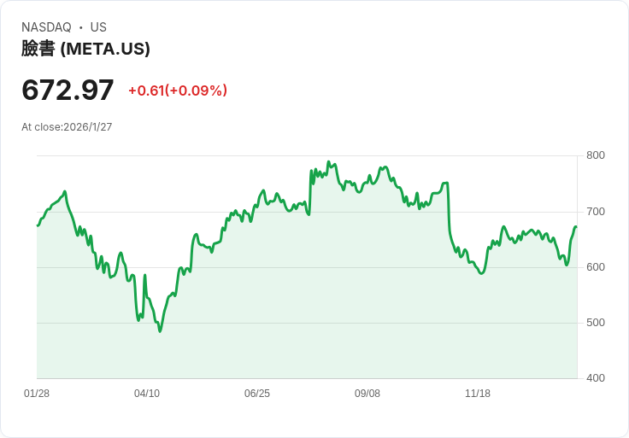The image size is (629, 438).
Task: Select the 11/18 date on the x-axis
Action: pyautogui.click(x=478, y=394)
